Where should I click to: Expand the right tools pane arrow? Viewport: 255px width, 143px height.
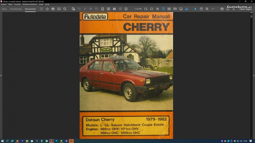pos(254,75)
